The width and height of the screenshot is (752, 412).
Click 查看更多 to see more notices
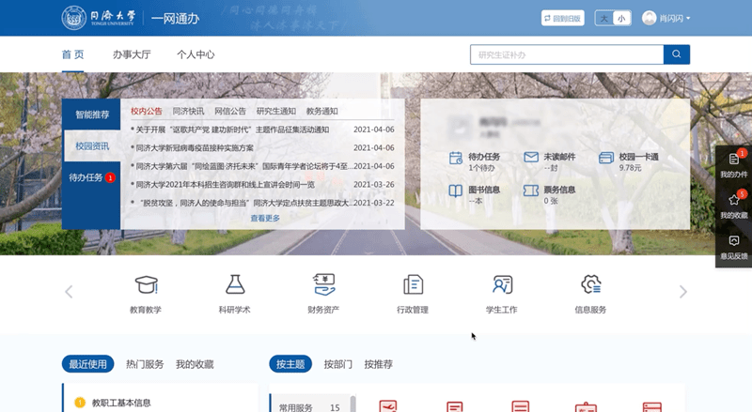pos(265,218)
